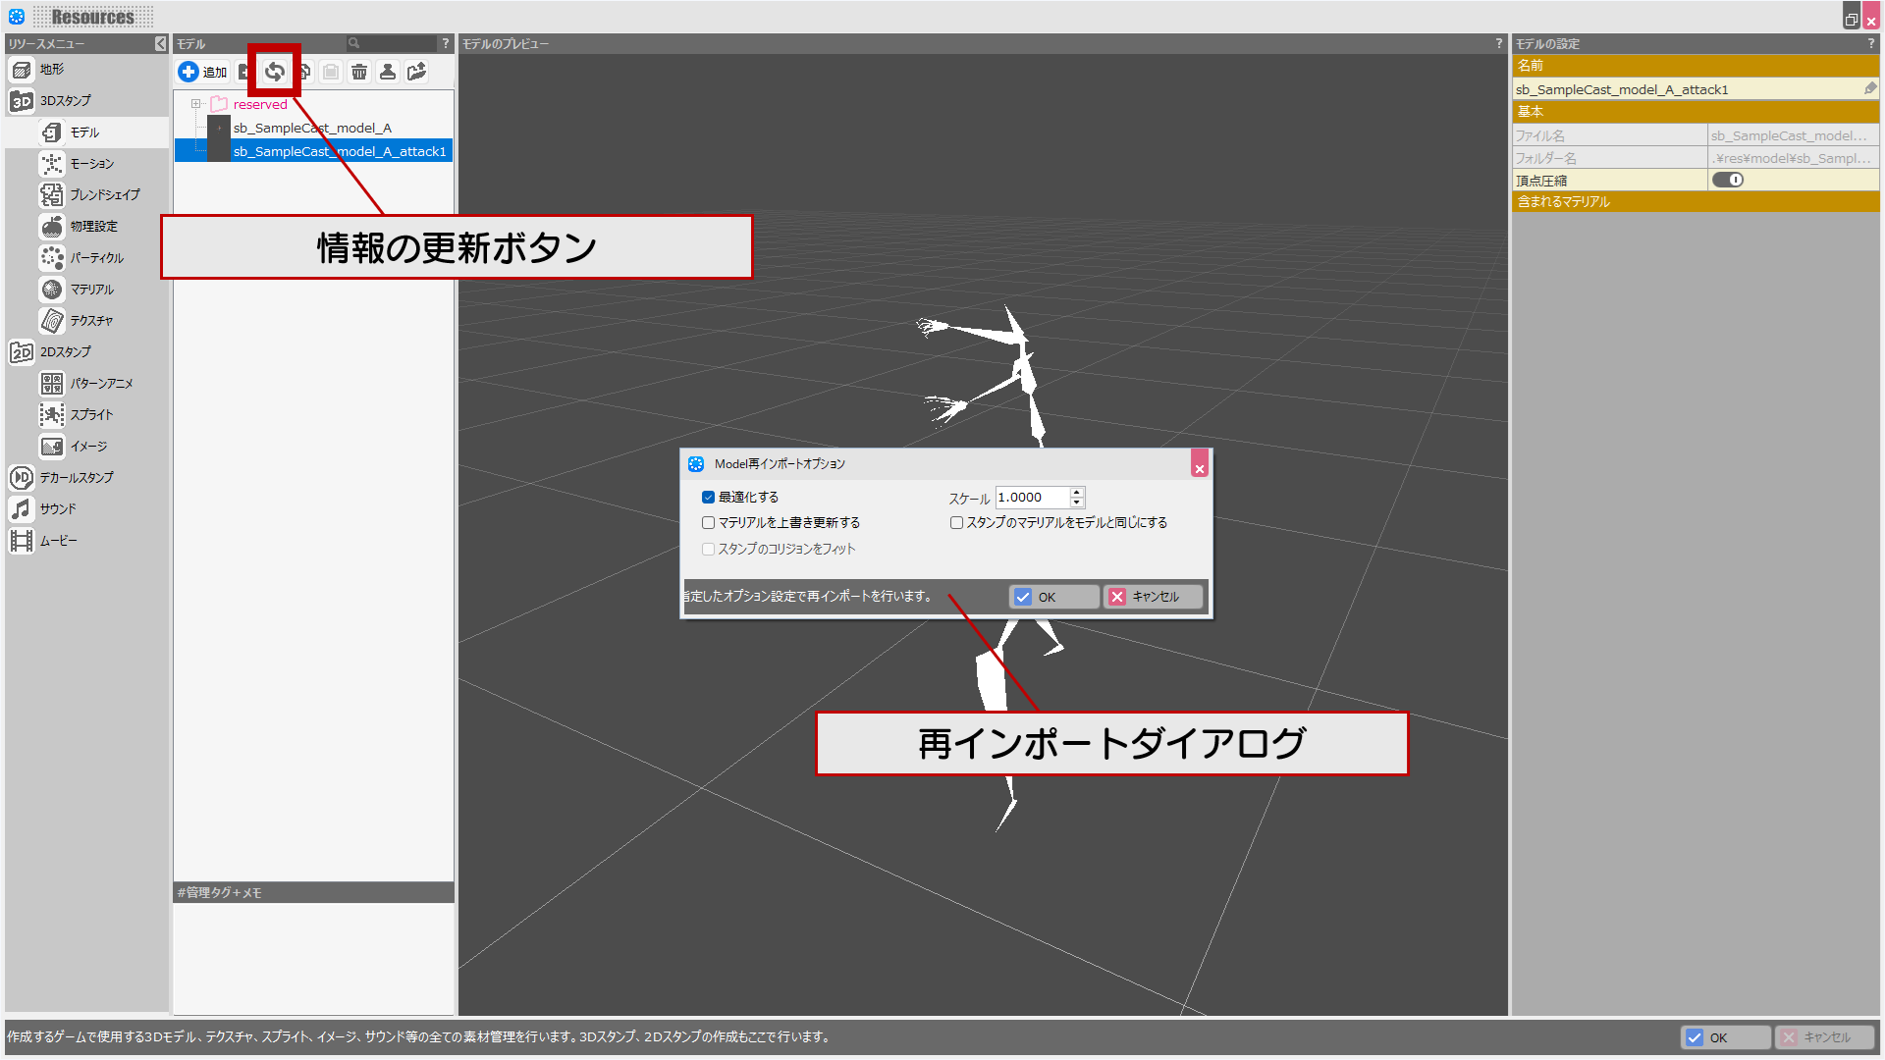
Task: Select the デカールスタンプ resource category
Action: (x=76, y=478)
